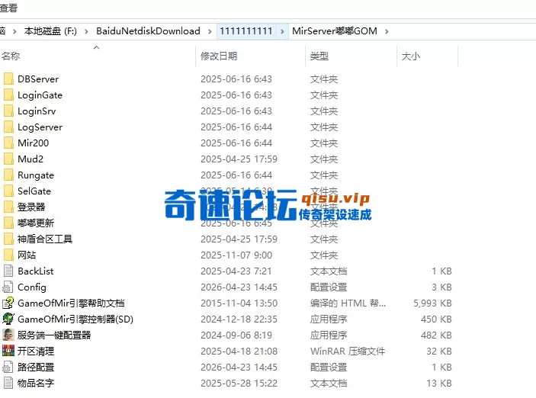Screen dimensions: 536x398
Task: Select the file name BackList
Action: pos(36,271)
